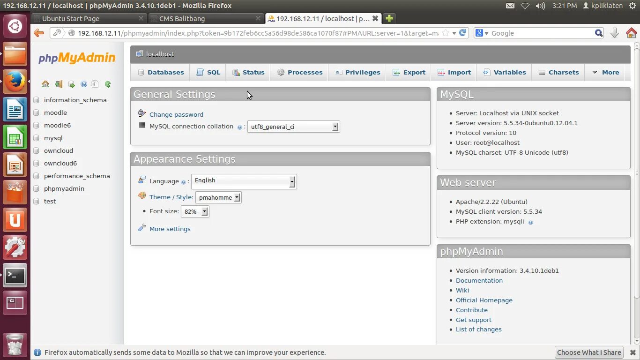
Task: Open the phpmyadmin database in sidebar
Action: 64,188
